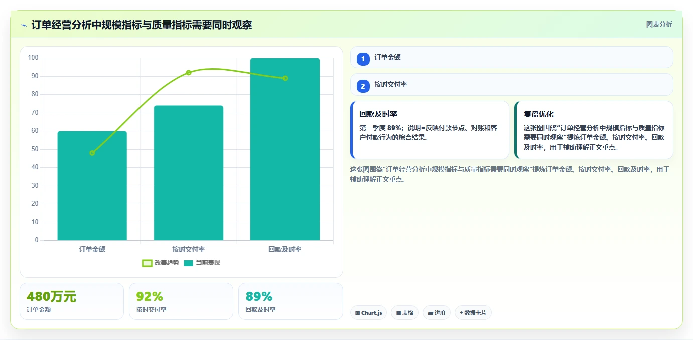Click the lightning icon beside the title
The image size is (693, 340).
coord(24,25)
